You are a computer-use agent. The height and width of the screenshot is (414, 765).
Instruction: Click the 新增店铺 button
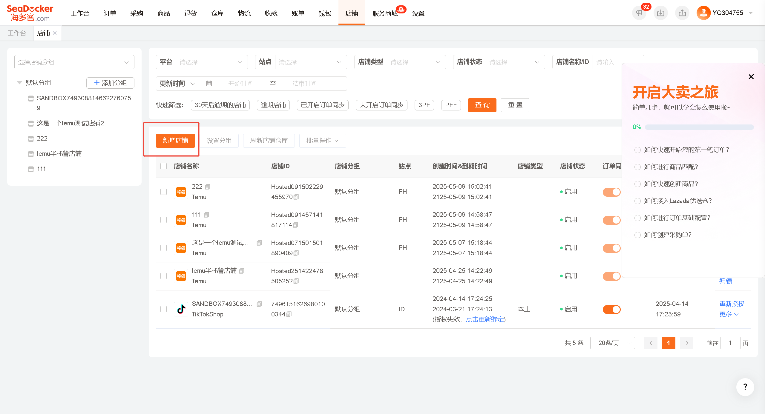tap(175, 141)
